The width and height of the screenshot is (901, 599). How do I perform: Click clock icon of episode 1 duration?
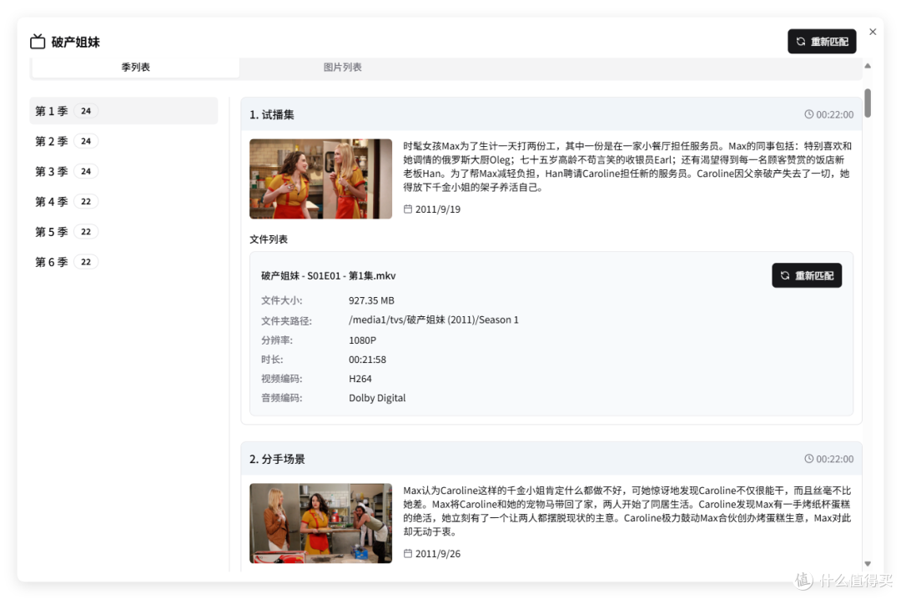click(808, 114)
